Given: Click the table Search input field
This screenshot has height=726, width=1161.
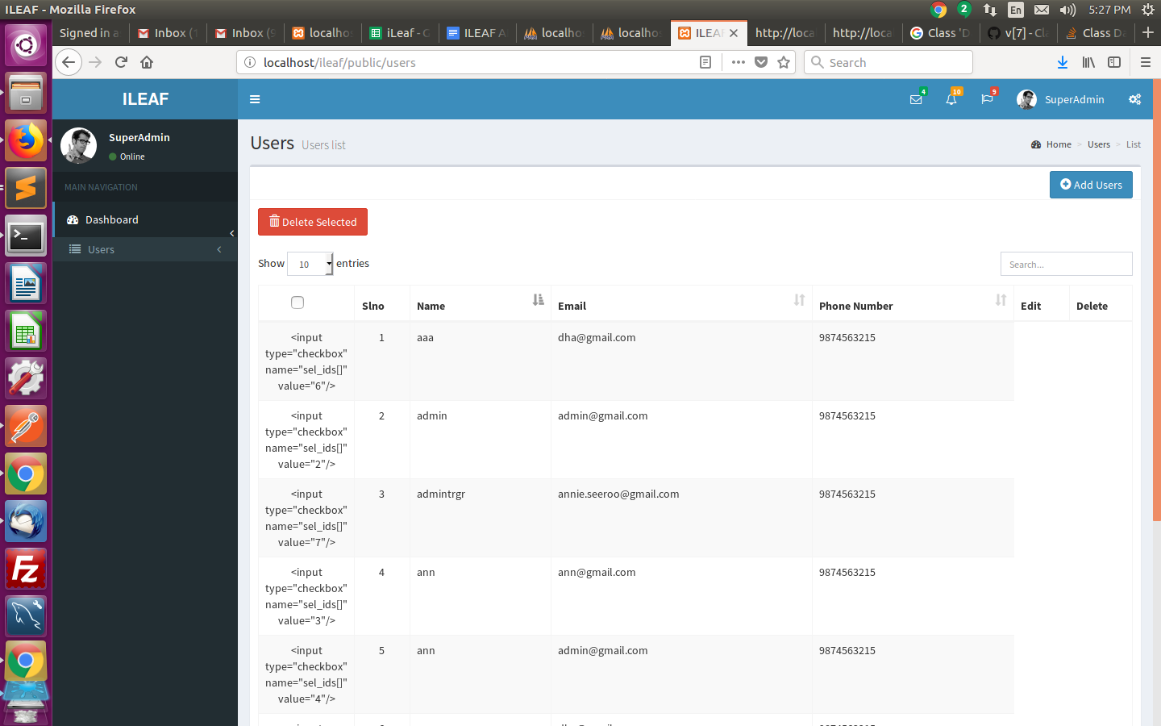Looking at the screenshot, I should (x=1066, y=264).
